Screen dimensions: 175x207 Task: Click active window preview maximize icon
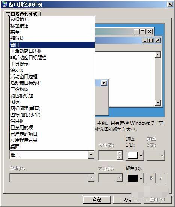(x=151, y=40)
